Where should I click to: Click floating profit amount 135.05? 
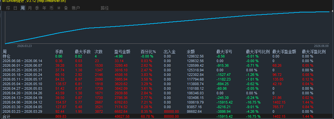[x=278, y=79]
